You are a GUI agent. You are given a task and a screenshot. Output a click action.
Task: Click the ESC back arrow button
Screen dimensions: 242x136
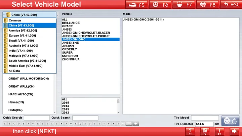pos(231,5)
